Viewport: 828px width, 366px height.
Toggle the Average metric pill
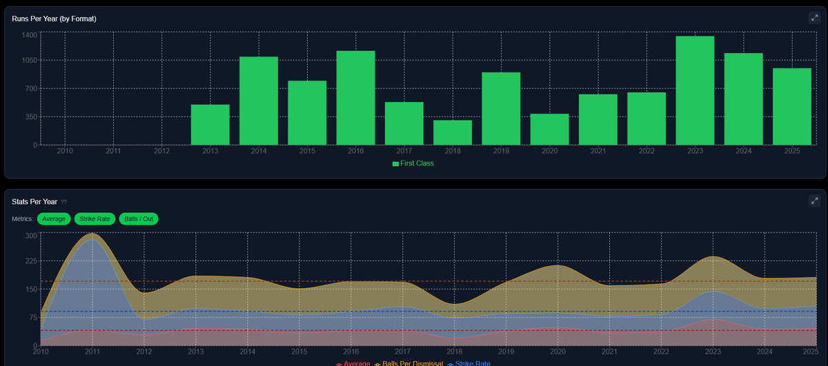coord(54,219)
